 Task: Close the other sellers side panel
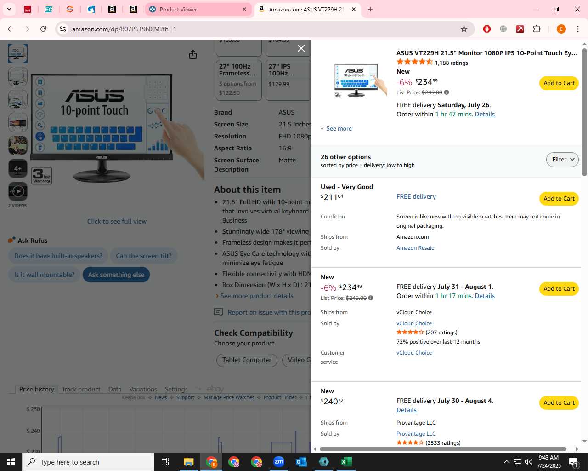pos(301,48)
